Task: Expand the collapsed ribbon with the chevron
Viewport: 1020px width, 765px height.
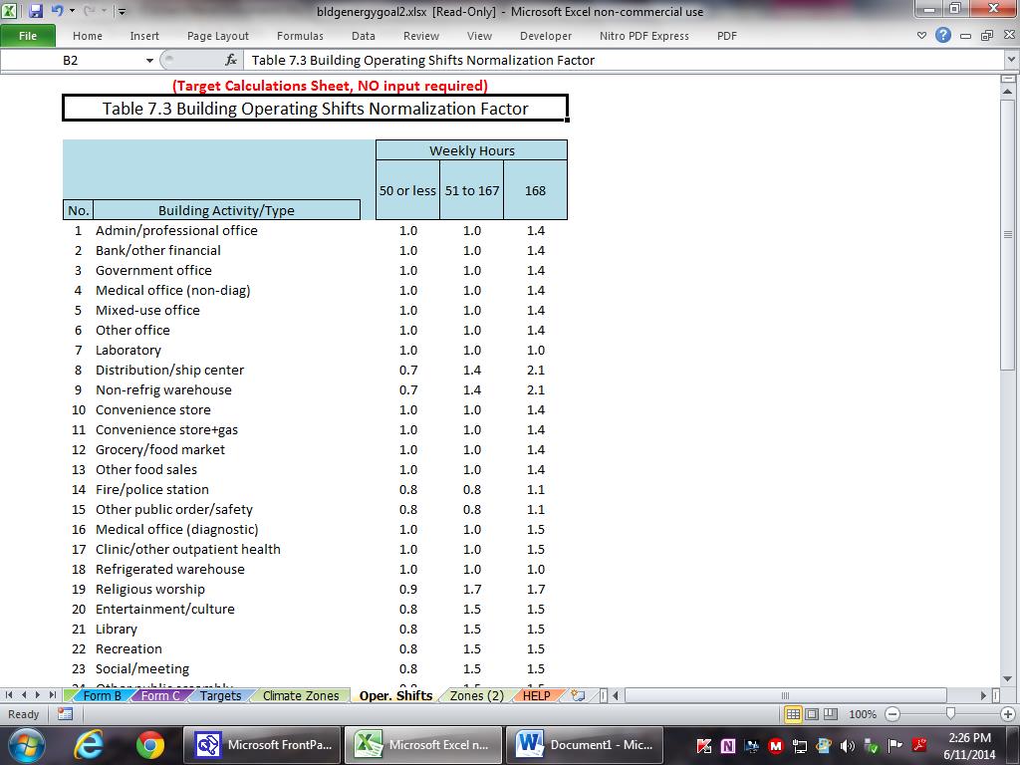Action: pyautogui.click(x=921, y=36)
